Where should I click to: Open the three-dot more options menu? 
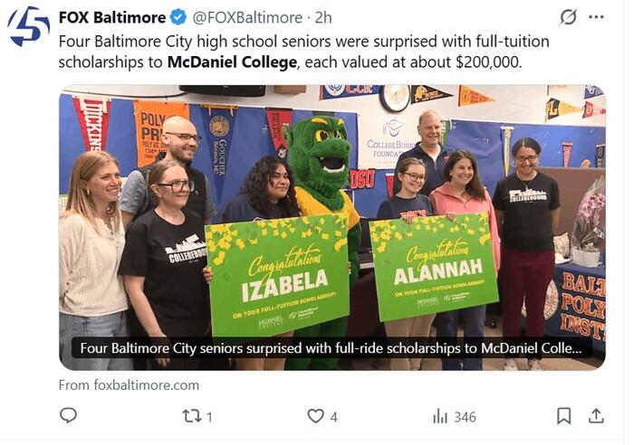[x=596, y=17]
